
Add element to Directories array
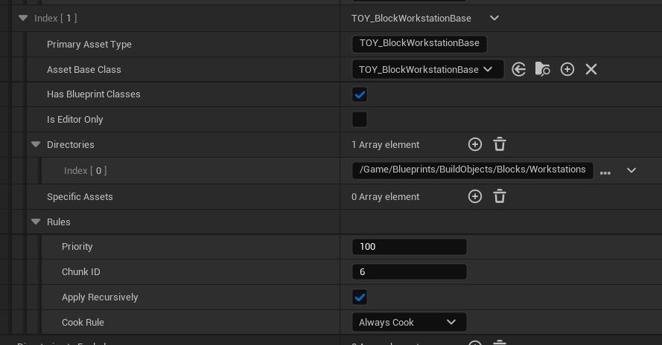475,144
